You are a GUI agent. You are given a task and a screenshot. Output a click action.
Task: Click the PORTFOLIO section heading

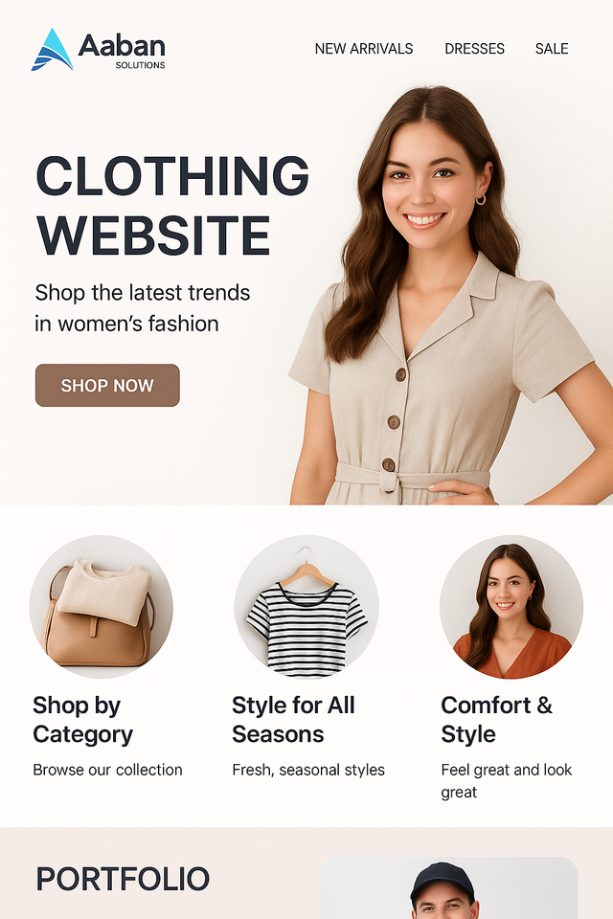tap(123, 879)
